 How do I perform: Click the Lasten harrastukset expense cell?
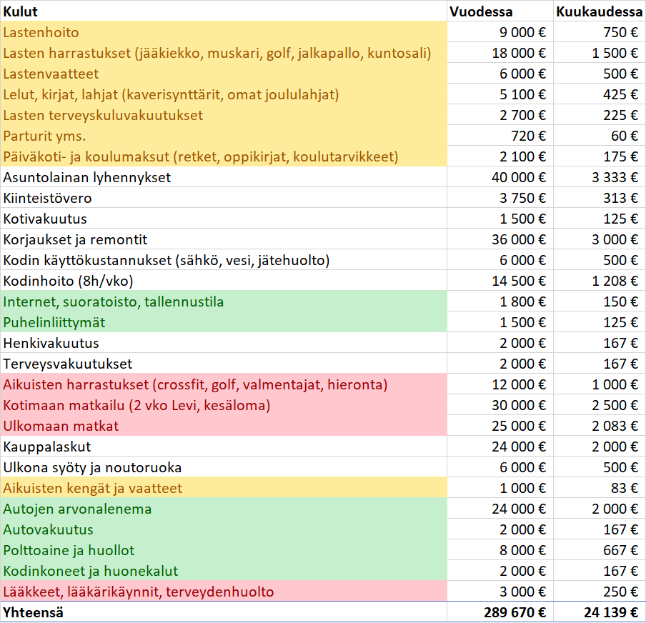pyautogui.click(x=217, y=53)
